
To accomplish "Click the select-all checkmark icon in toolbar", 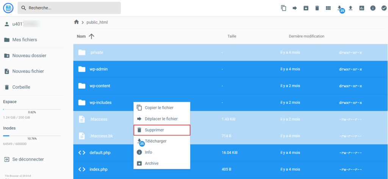I will click(x=384, y=8).
